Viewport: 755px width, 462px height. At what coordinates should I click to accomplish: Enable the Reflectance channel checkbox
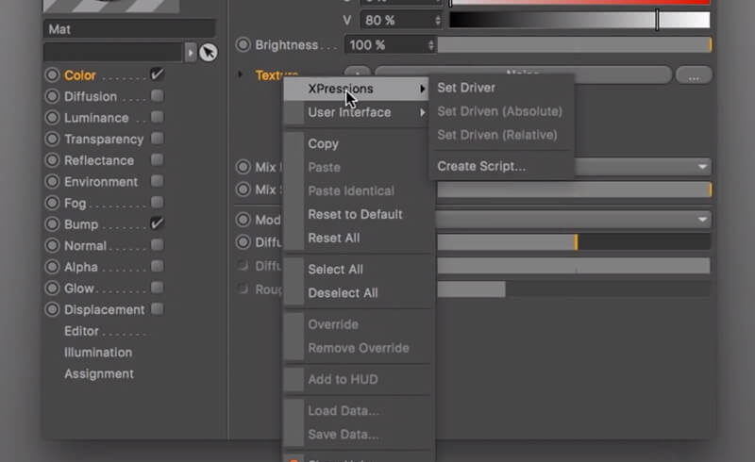click(x=157, y=159)
